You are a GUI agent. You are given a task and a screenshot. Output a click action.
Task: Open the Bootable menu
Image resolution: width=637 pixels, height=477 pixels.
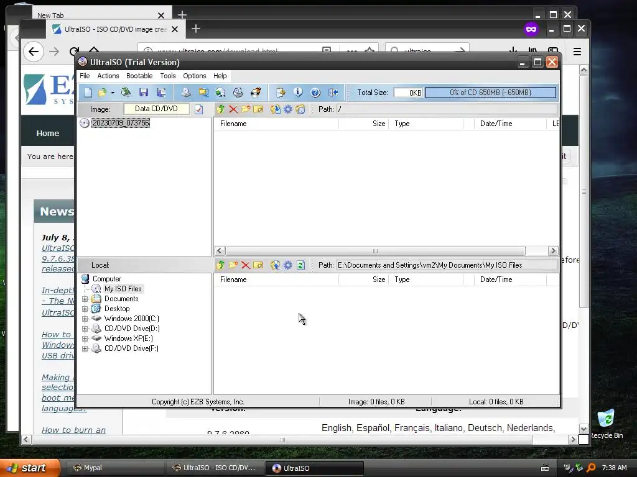139,76
